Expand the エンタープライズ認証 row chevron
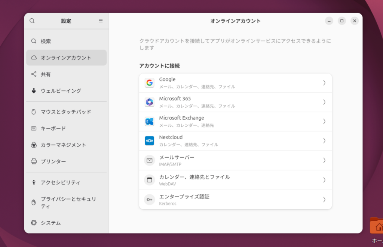The image size is (383, 247). (324, 200)
